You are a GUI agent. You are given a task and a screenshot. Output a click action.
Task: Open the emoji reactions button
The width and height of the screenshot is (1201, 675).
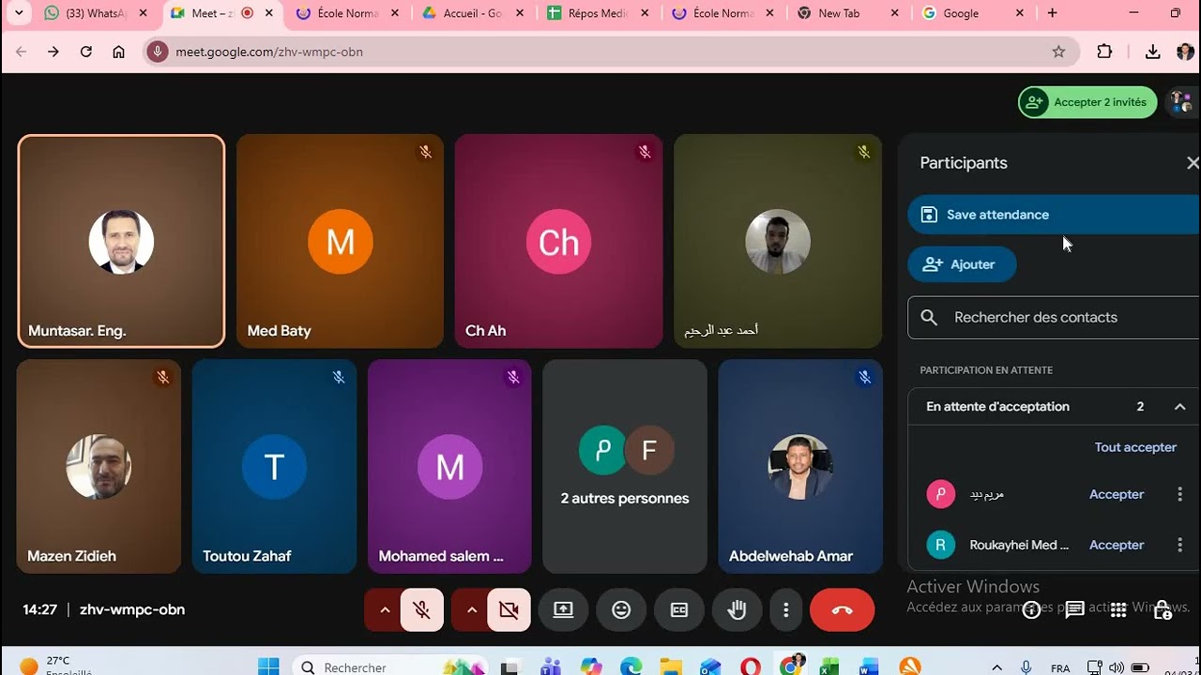coord(621,610)
